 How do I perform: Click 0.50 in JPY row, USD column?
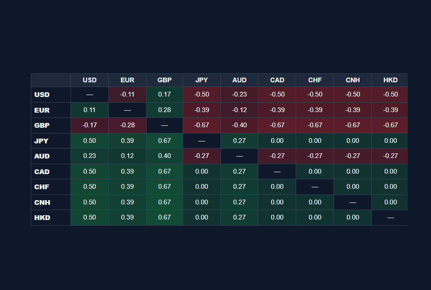(89, 141)
